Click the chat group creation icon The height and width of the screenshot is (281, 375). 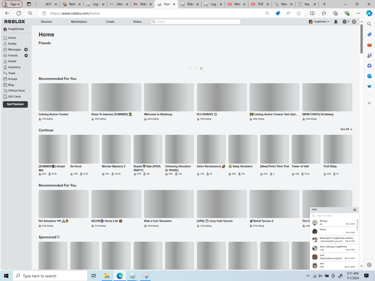(x=355, y=210)
